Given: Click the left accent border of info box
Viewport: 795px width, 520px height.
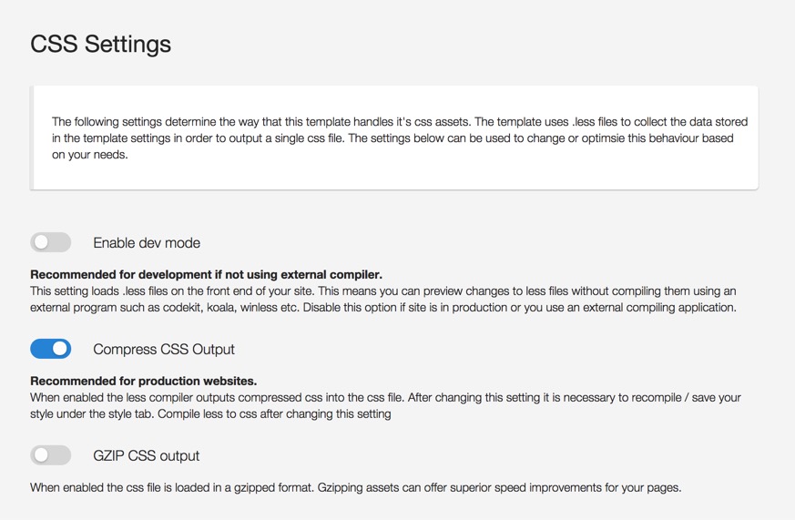Looking at the screenshot, I should (32, 138).
